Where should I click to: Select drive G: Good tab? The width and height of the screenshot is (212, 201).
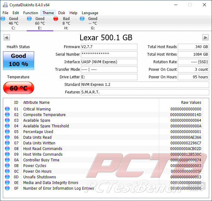click(x=93, y=23)
